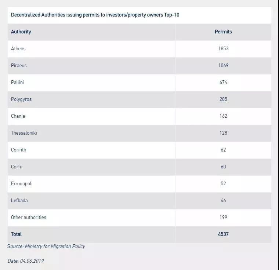Click the Source: Ministry for Migration Policy text
279x270 pixels.
pos(46,247)
